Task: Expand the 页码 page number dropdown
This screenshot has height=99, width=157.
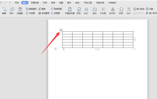Action: click(81, 13)
